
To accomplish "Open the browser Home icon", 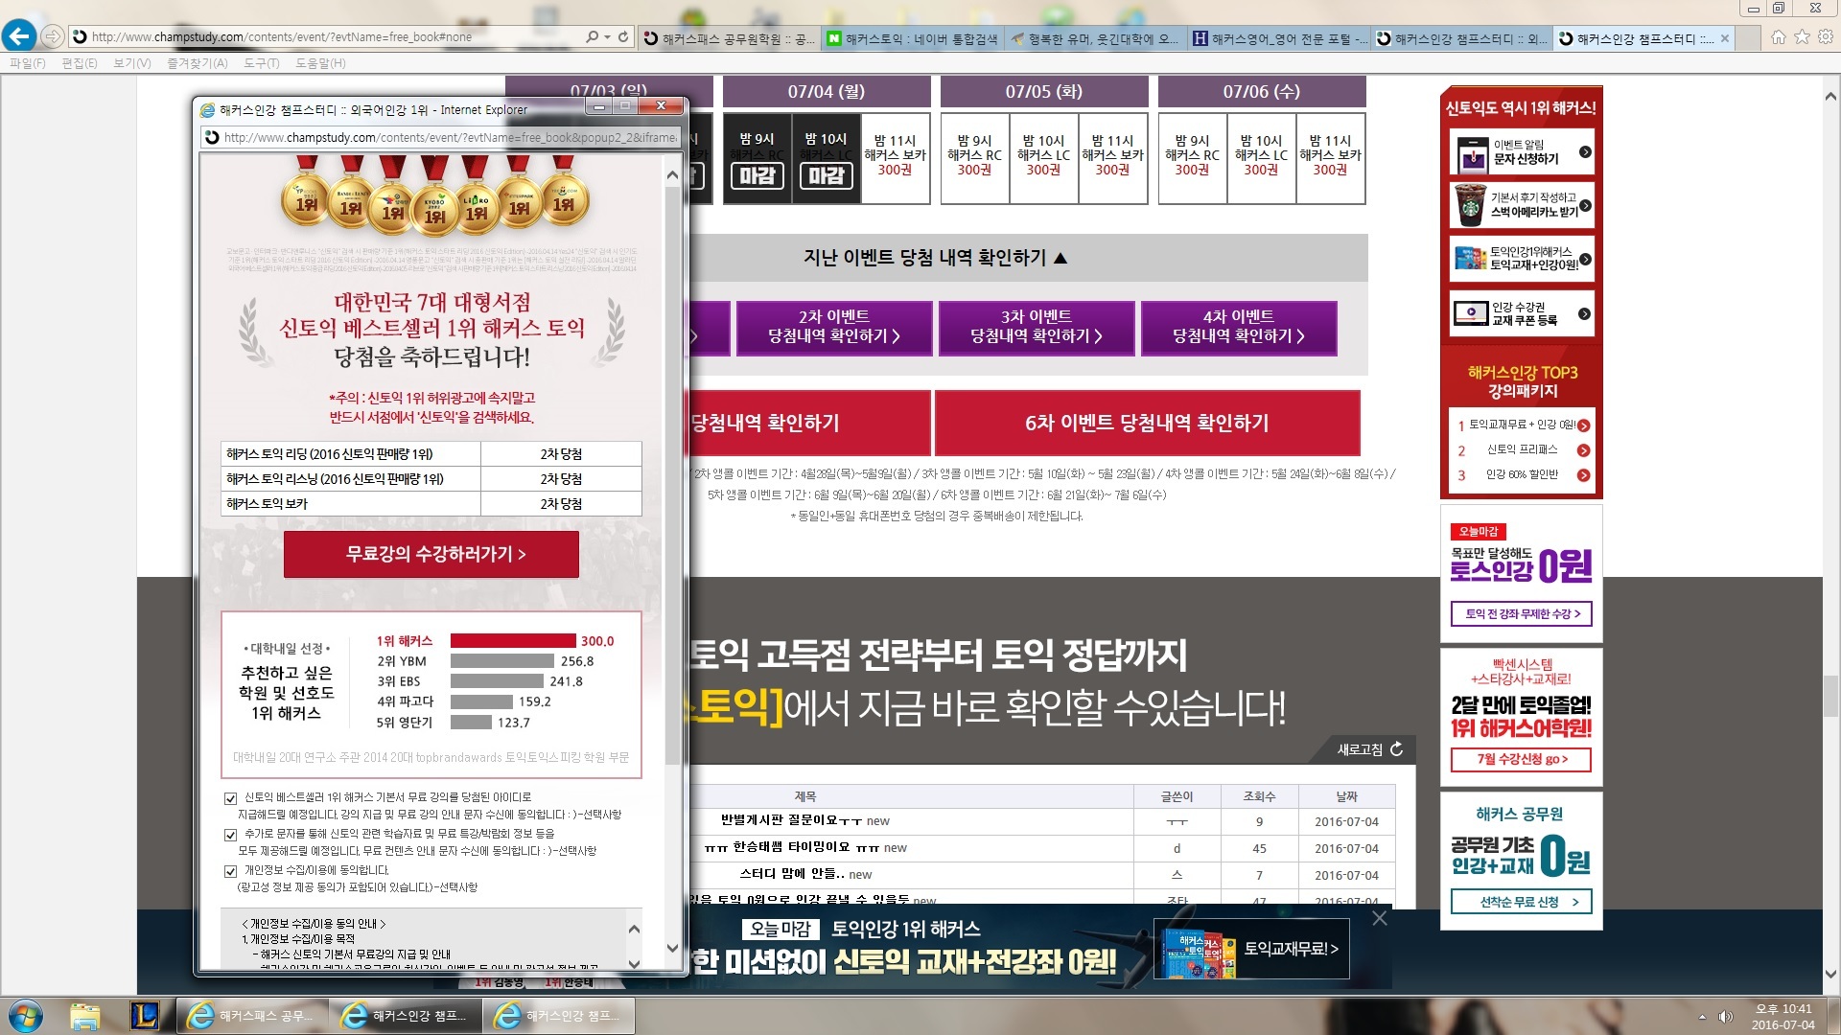I will point(1779,36).
